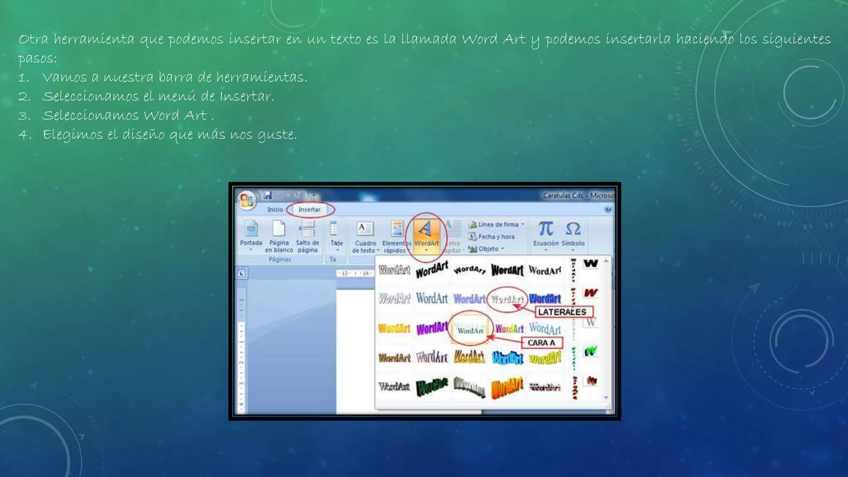Viewport: 848px width, 477px height.
Task: Click the tab selector L icon by ruler
Action: [x=242, y=273]
